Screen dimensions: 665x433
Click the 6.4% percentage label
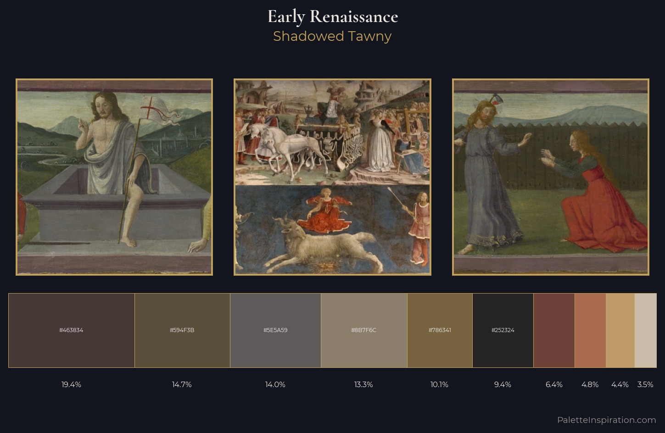[554, 384]
